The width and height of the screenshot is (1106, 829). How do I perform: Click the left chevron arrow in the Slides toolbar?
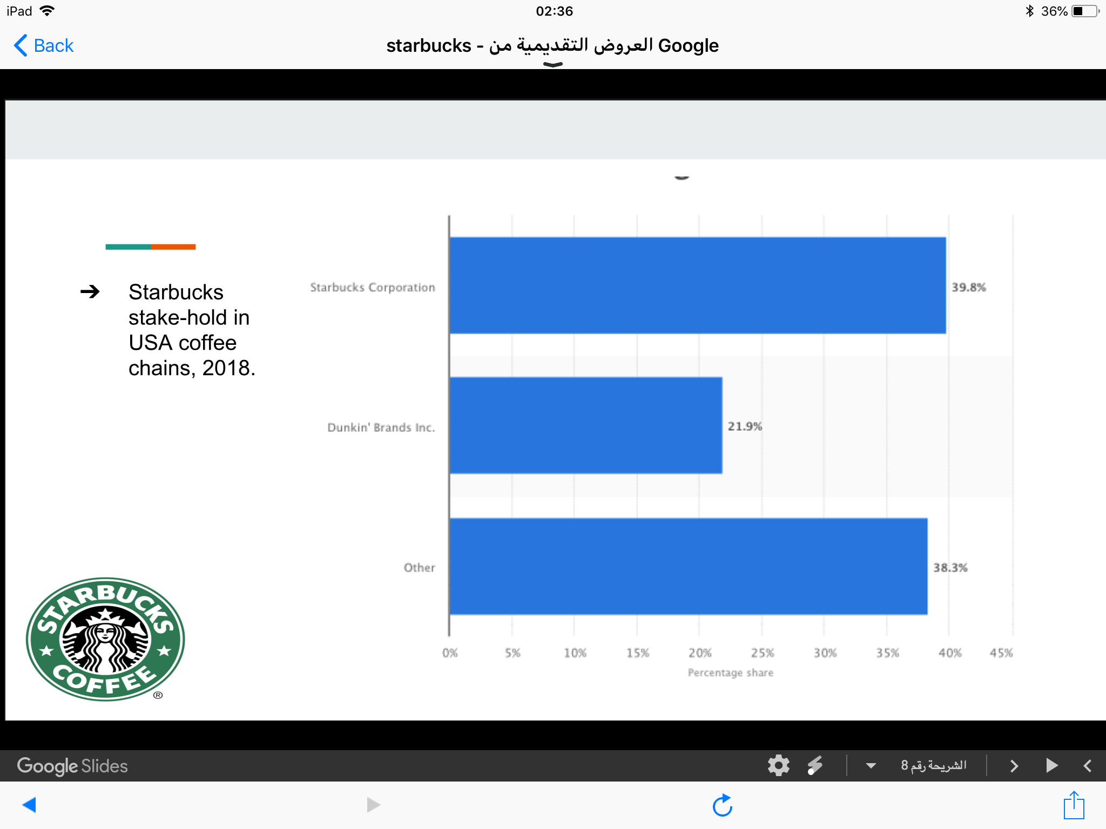pyautogui.click(x=1088, y=766)
